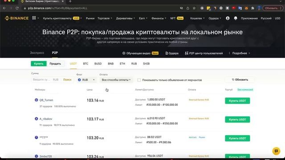Open P2P центр пользователей link
Image resolution: width=285 pixels, height=160 pixels.
point(204,53)
